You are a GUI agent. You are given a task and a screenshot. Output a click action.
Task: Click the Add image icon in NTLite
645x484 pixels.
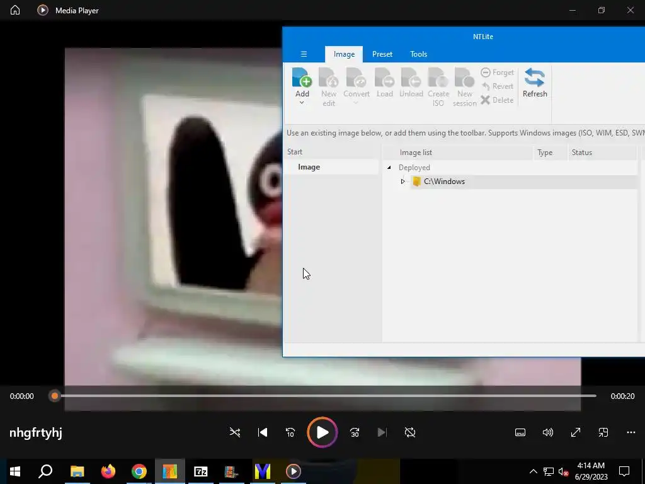point(302,78)
